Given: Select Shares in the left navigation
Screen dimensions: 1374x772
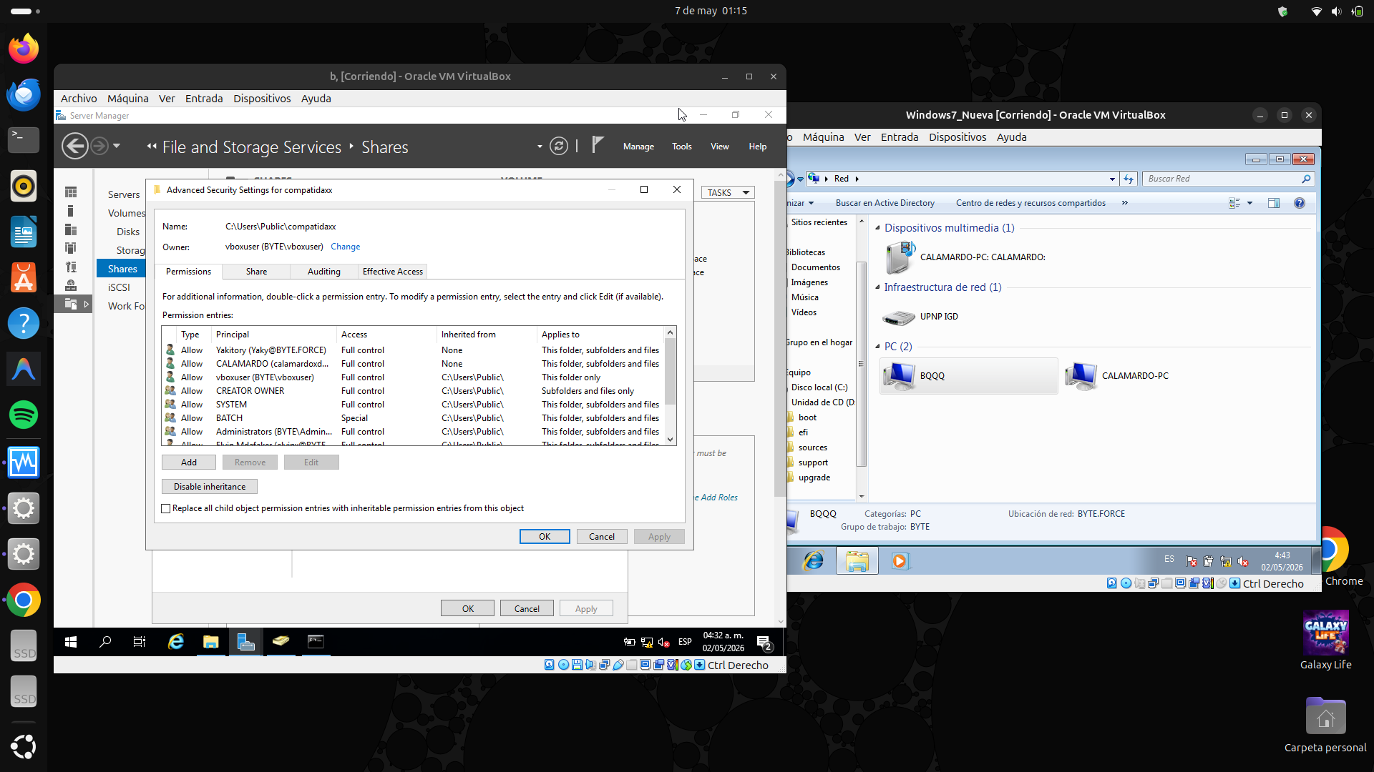Looking at the screenshot, I should [x=122, y=269].
